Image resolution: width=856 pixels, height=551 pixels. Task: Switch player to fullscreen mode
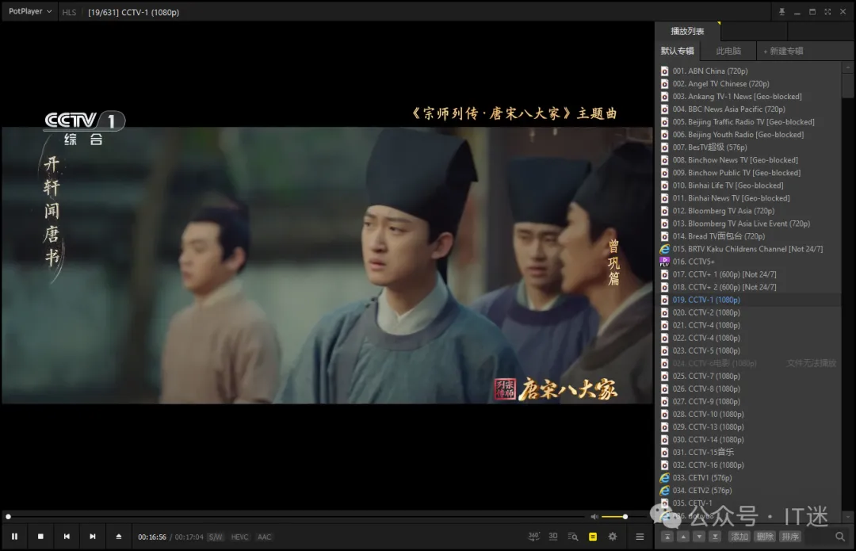(827, 12)
